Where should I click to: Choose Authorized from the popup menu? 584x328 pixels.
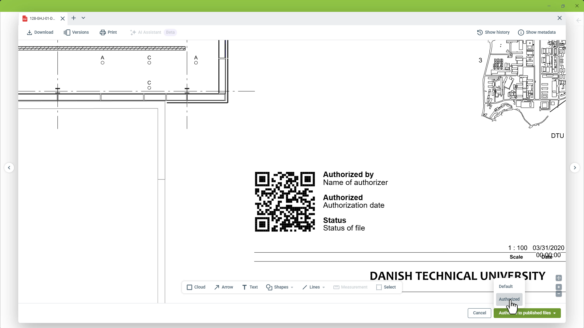[x=509, y=299]
